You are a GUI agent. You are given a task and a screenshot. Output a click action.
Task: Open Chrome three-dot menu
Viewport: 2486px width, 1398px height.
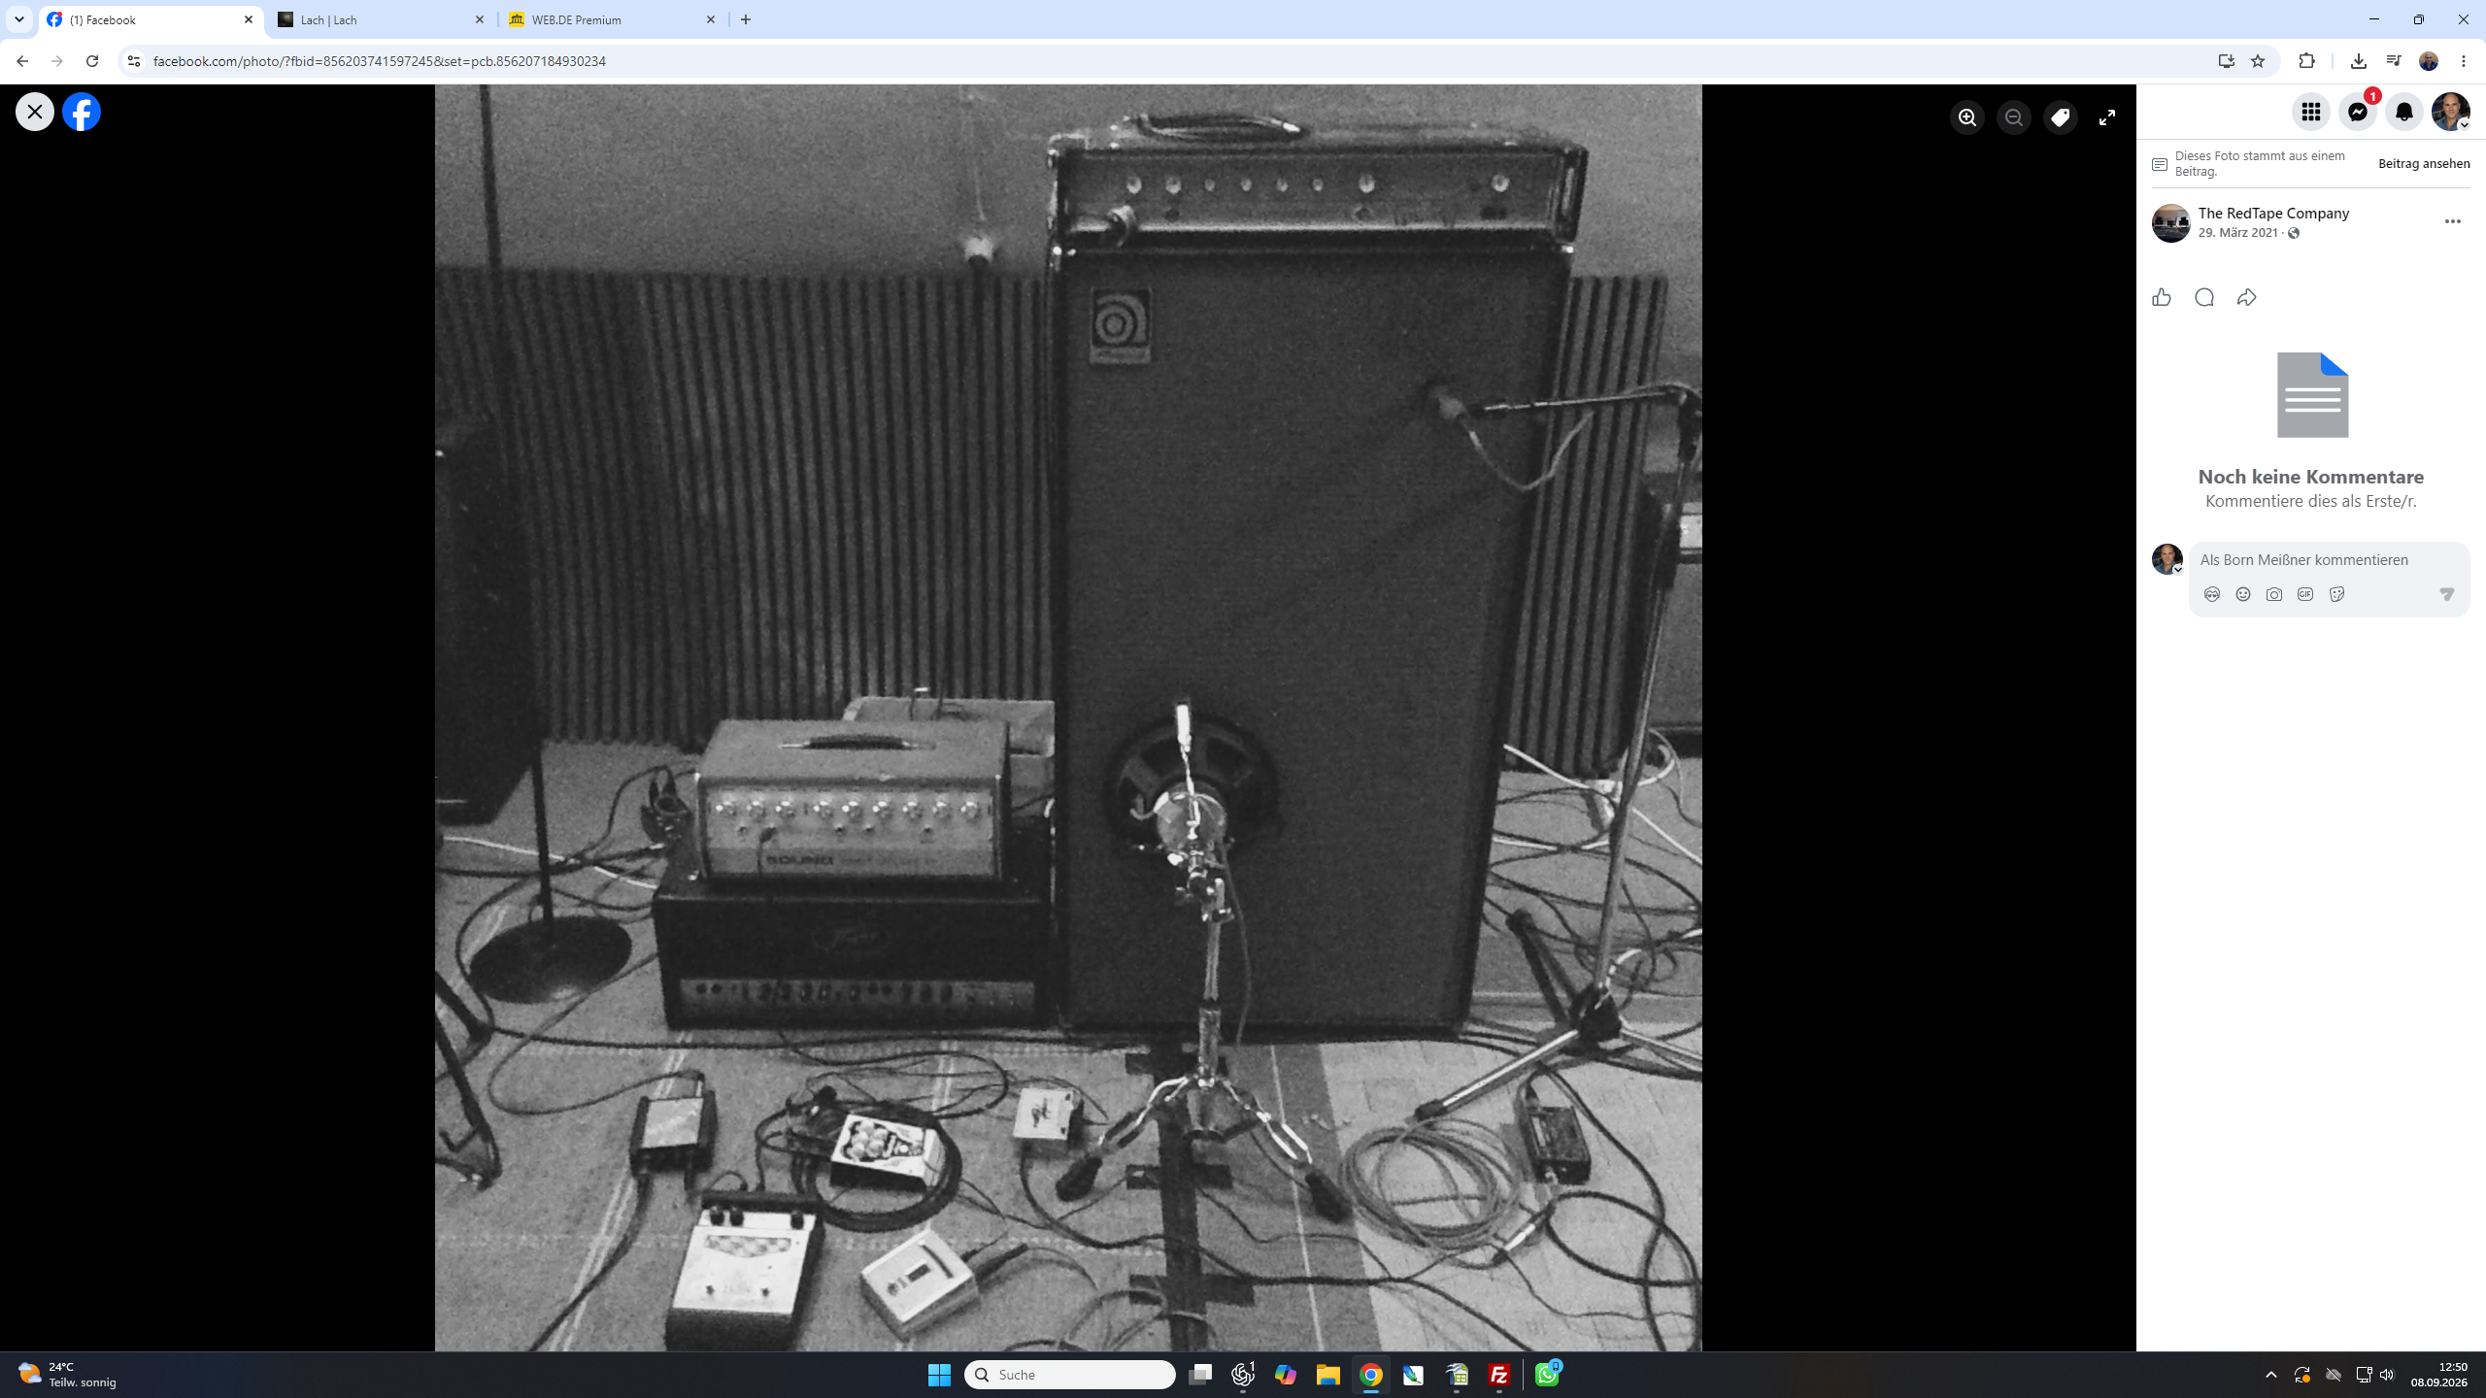[x=2464, y=61]
